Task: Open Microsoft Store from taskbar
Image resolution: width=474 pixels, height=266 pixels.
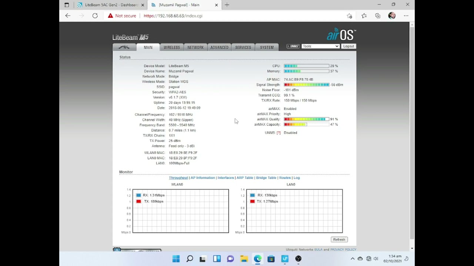Action: click(x=271, y=259)
